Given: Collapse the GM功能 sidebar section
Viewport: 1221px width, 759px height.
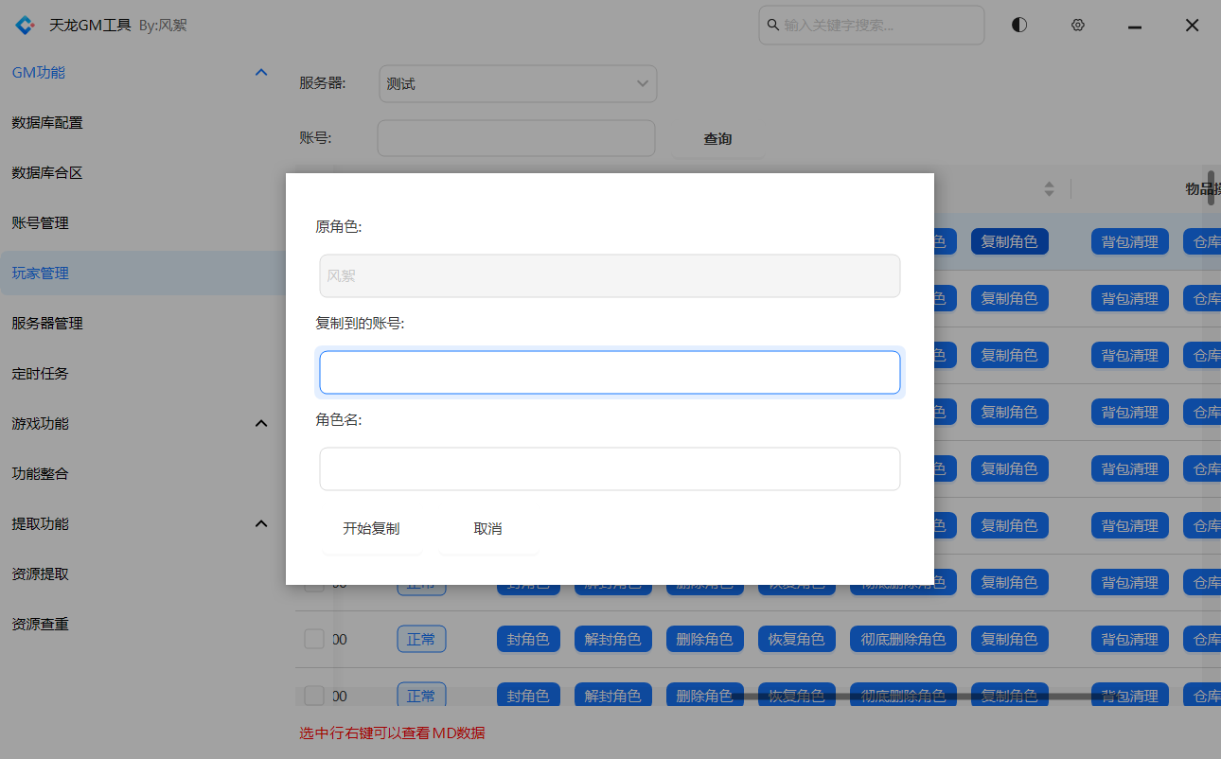Looking at the screenshot, I should 261,73.
